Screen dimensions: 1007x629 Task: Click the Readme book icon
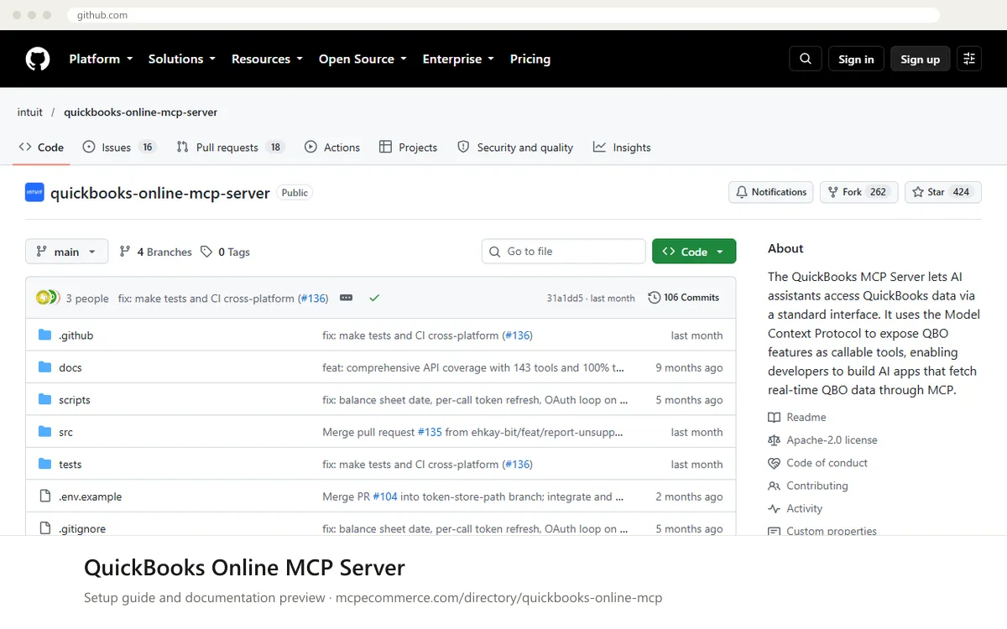tap(774, 418)
